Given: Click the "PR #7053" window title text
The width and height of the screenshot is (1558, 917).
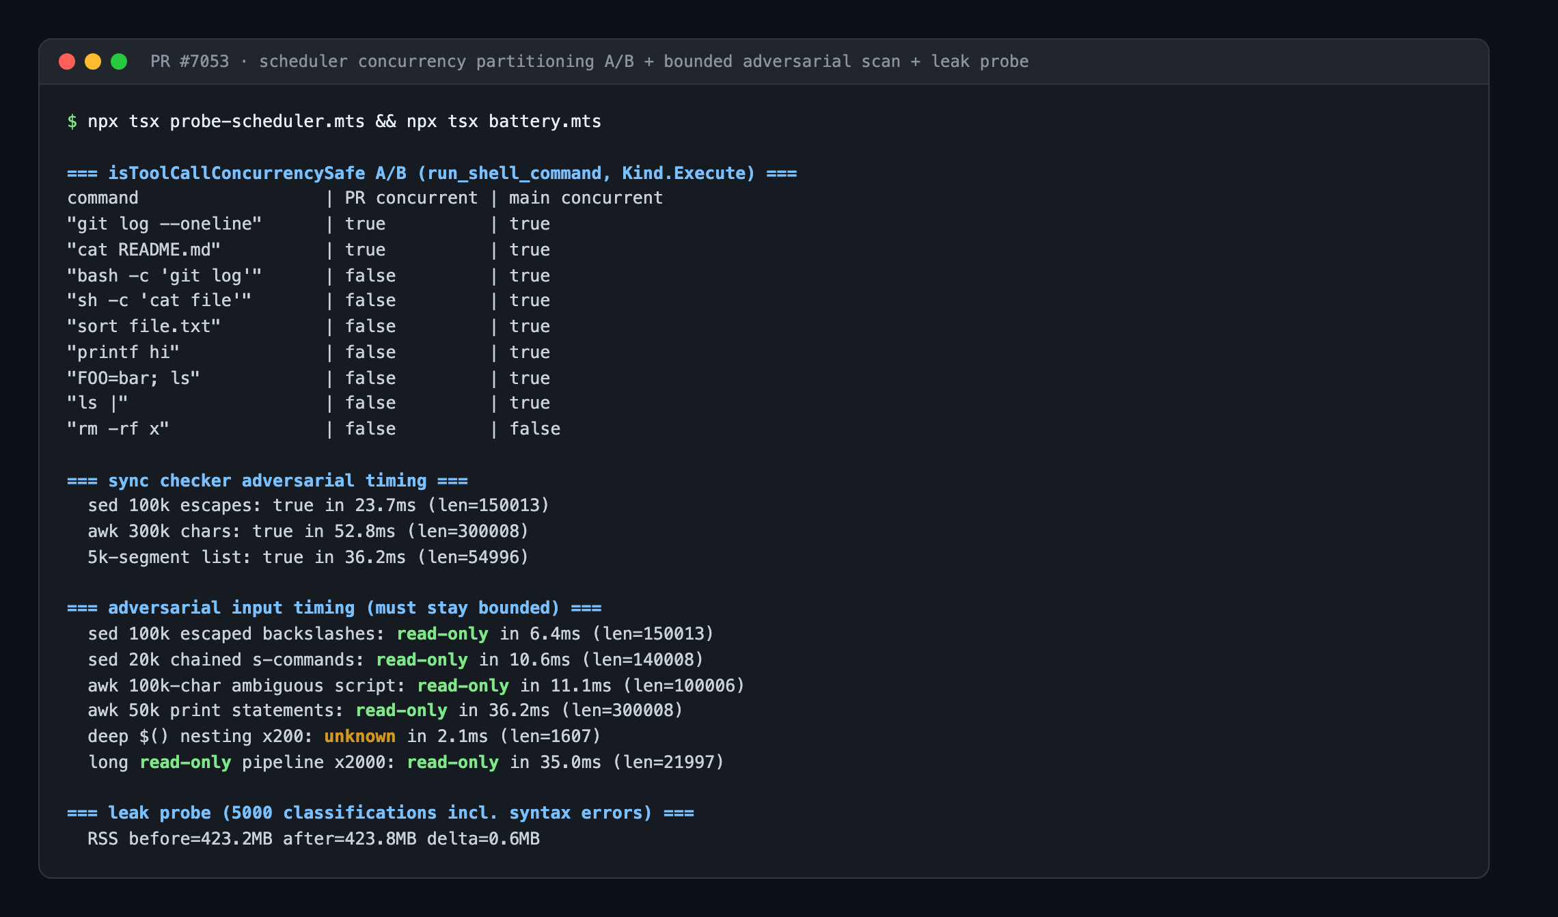Looking at the screenshot, I should [x=190, y=61].
